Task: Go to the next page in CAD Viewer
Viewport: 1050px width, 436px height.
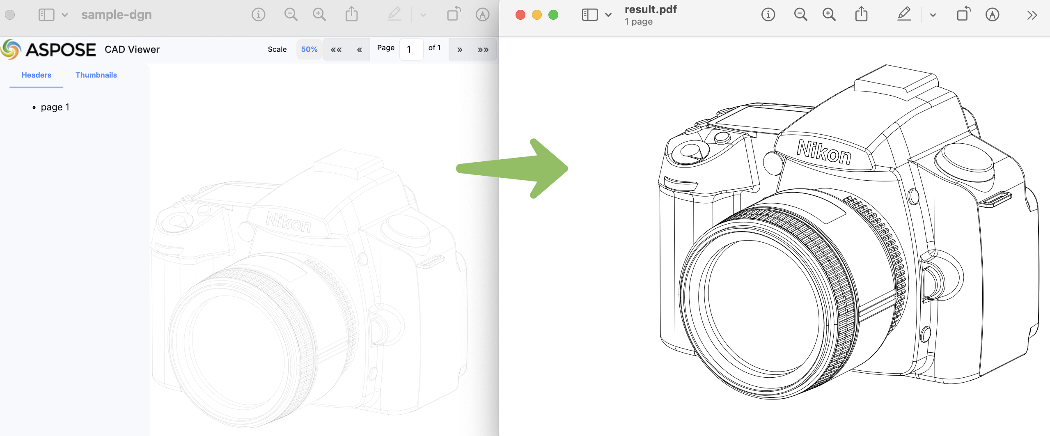Action: click(x=460, y=50)
